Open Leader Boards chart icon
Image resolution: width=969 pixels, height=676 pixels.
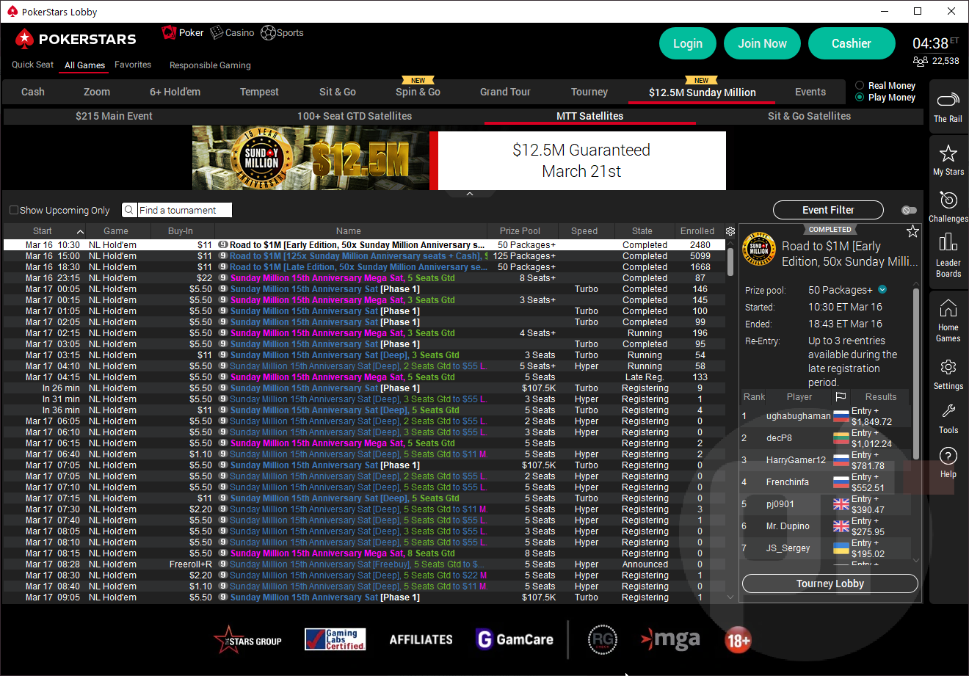(948, 241)
